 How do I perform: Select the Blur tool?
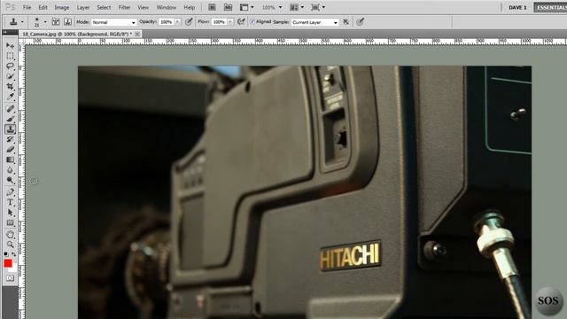[10, 169]
